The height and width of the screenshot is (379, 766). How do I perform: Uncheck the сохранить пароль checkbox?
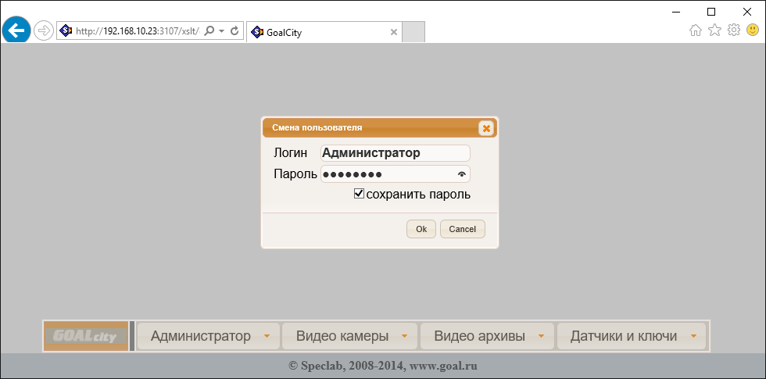pyautogui.click(x=359, y=194)
